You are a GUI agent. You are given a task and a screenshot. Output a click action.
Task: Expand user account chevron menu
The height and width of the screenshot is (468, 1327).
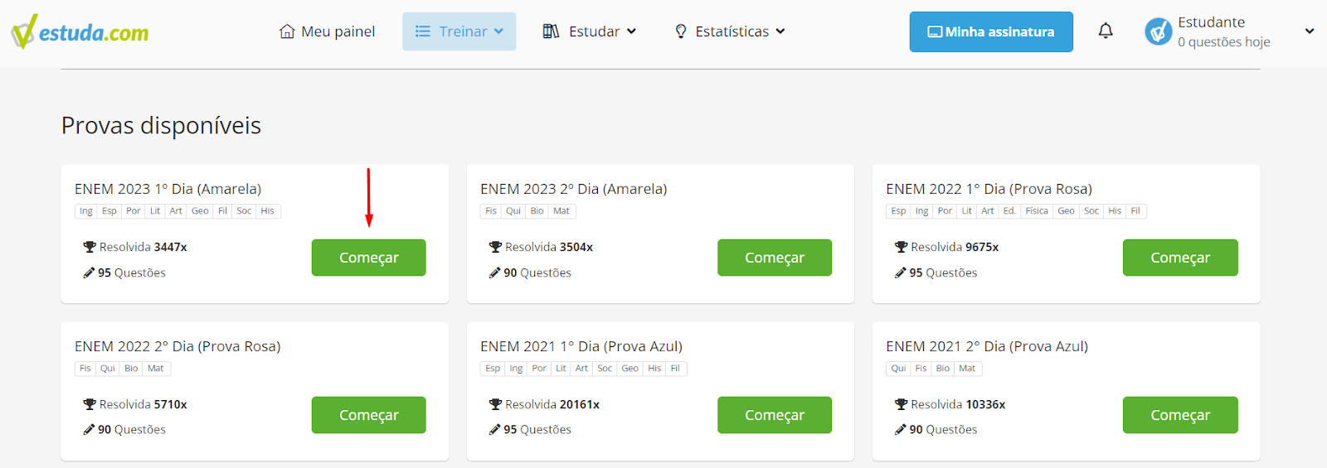[1310, 31]
